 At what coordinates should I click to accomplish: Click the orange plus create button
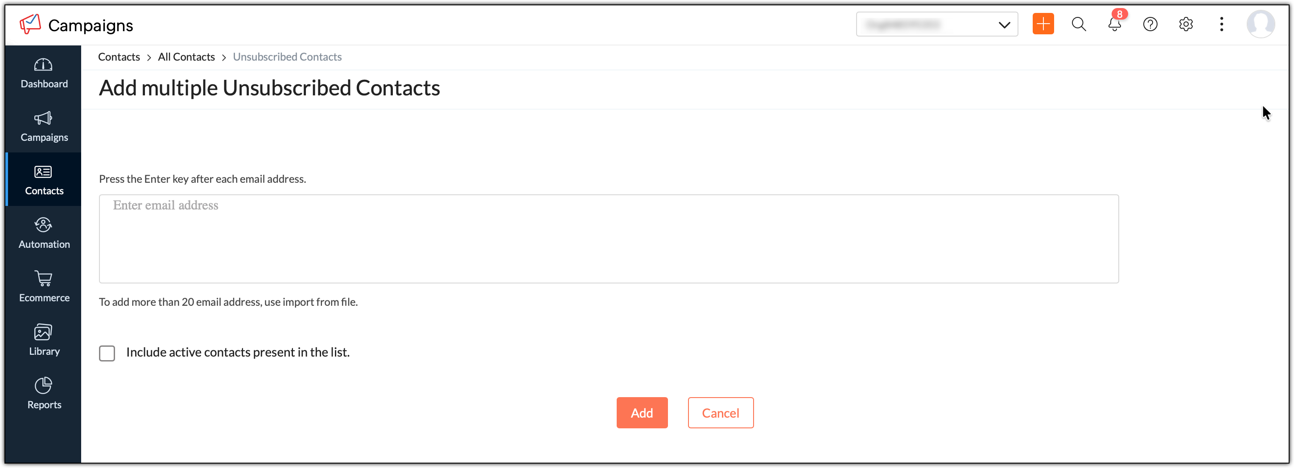coord(1043,24)
